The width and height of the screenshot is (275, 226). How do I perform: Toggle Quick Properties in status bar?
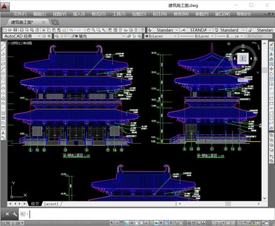coord(171,223)
